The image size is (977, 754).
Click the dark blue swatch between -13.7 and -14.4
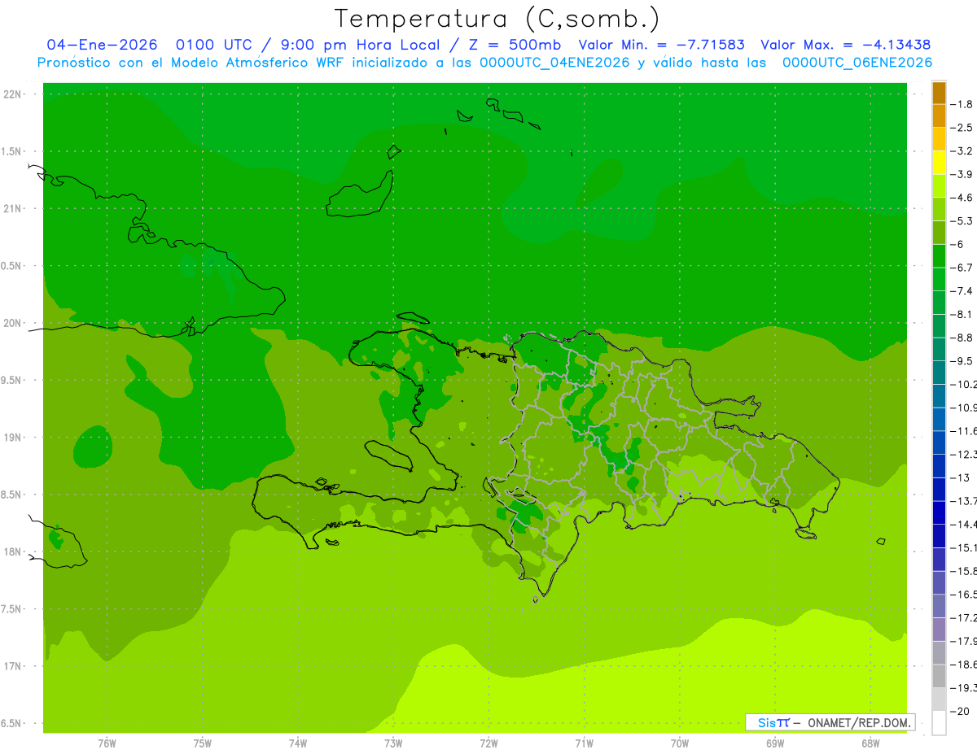click(939, 512)
